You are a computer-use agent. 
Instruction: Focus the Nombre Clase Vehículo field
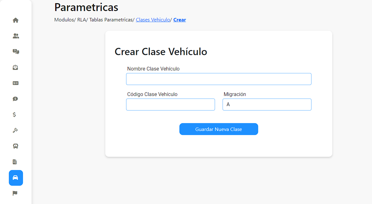click(x=219, y=79)
